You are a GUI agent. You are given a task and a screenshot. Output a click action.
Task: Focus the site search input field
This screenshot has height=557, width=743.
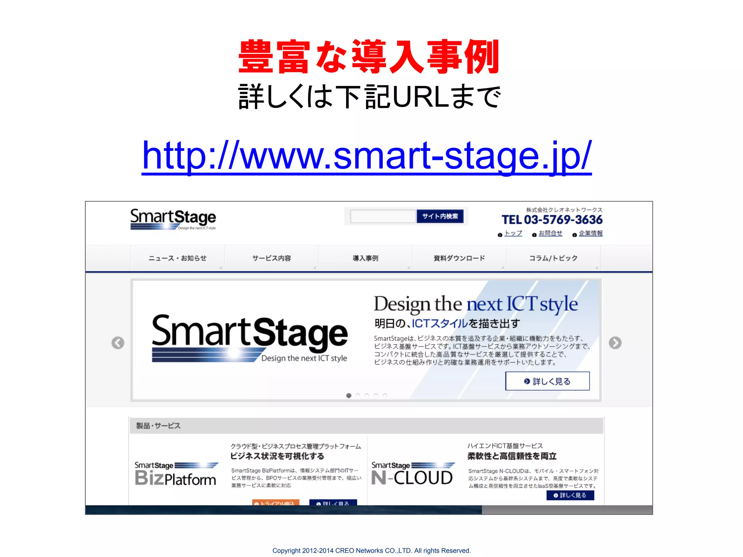[383, 216]
